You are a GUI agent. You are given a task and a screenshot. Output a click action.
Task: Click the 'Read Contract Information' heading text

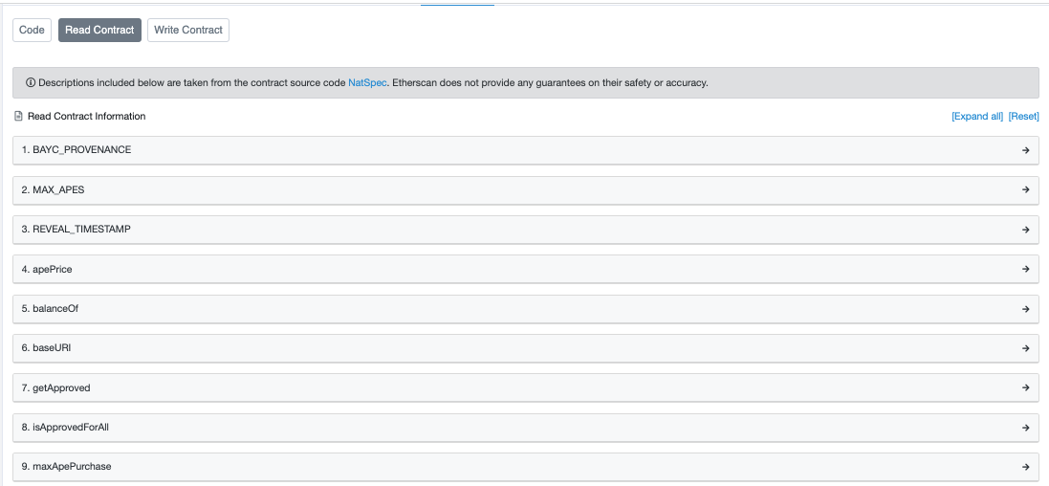(86, 117)
